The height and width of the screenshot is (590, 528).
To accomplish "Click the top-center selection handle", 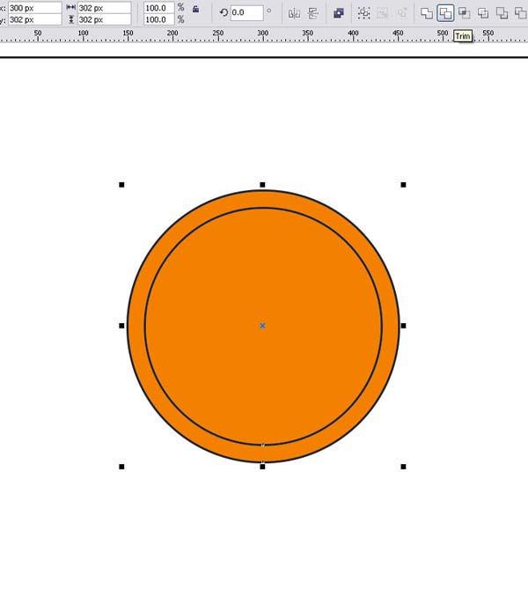I will click(262, 185).
